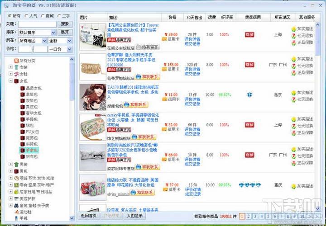The image size is (326, 226).
Task: Click the 大图显示 button
Action: (x=135, y=216)
